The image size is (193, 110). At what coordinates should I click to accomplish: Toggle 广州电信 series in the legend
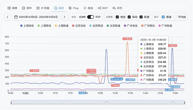[x=131, y=26]
